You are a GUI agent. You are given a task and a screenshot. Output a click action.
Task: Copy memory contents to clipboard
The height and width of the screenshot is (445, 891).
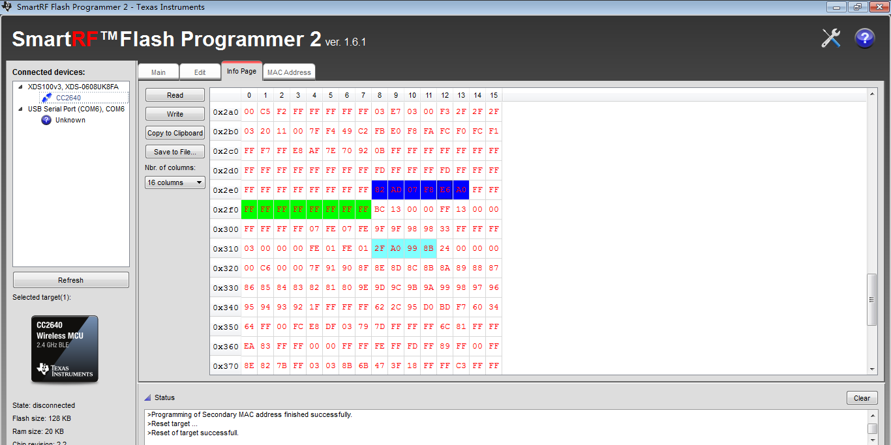click(x=175, y=132)
